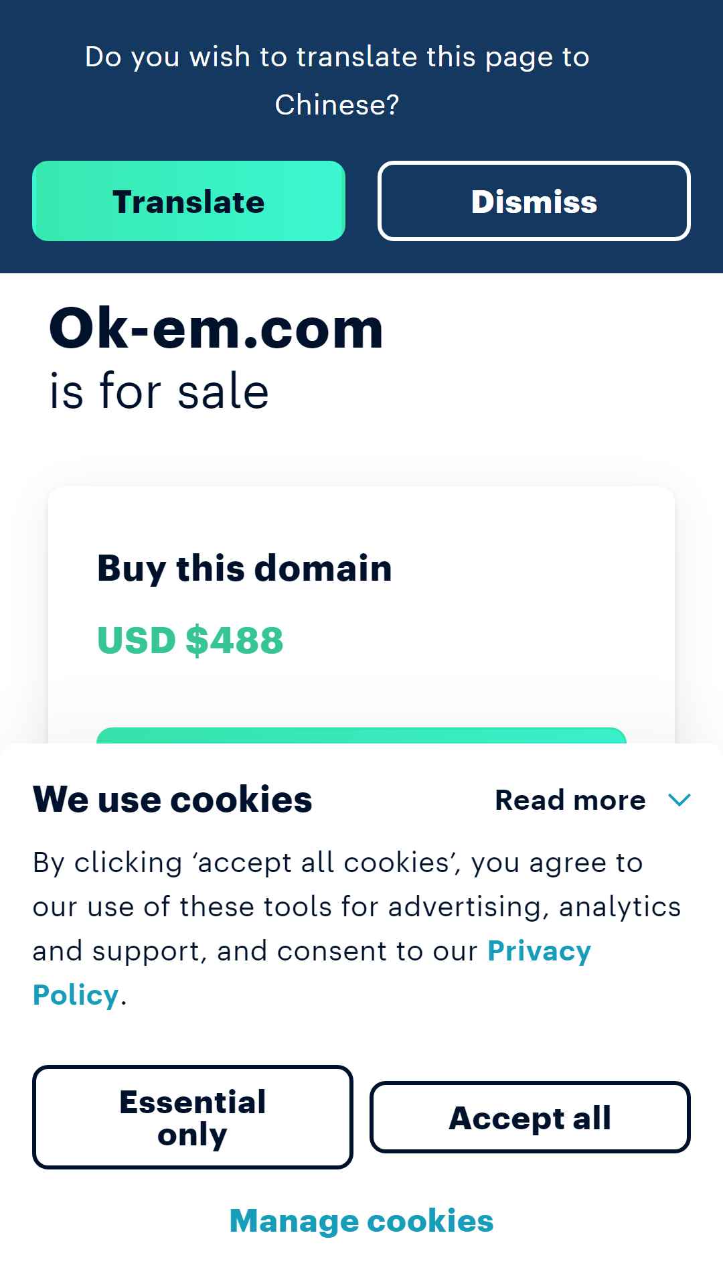
Task: Click the domain purchase card area
Action: pos(361,615)
